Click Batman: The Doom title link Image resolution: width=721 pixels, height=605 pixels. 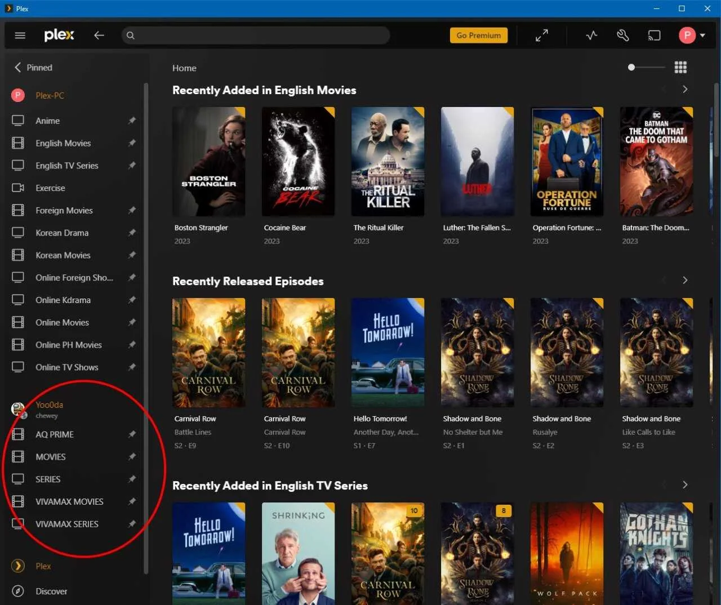(x=656, y=228)
